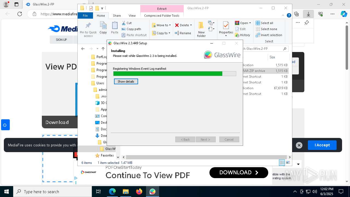Refresh the Edge browser page
Viewport: 350px width, 197px height.
click(x=20, y=14)
